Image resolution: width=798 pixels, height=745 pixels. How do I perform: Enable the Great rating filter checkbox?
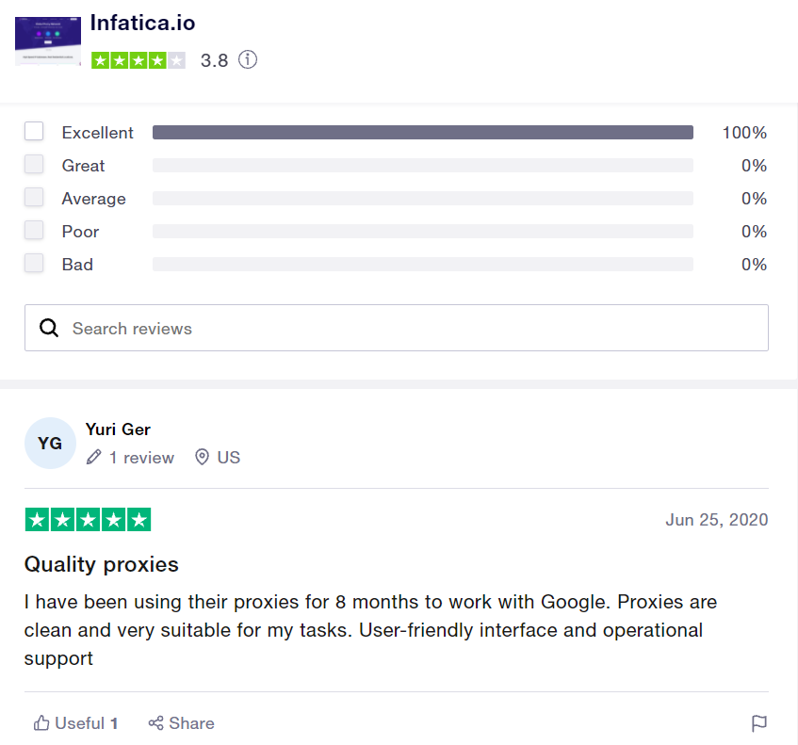coord(34,165)
